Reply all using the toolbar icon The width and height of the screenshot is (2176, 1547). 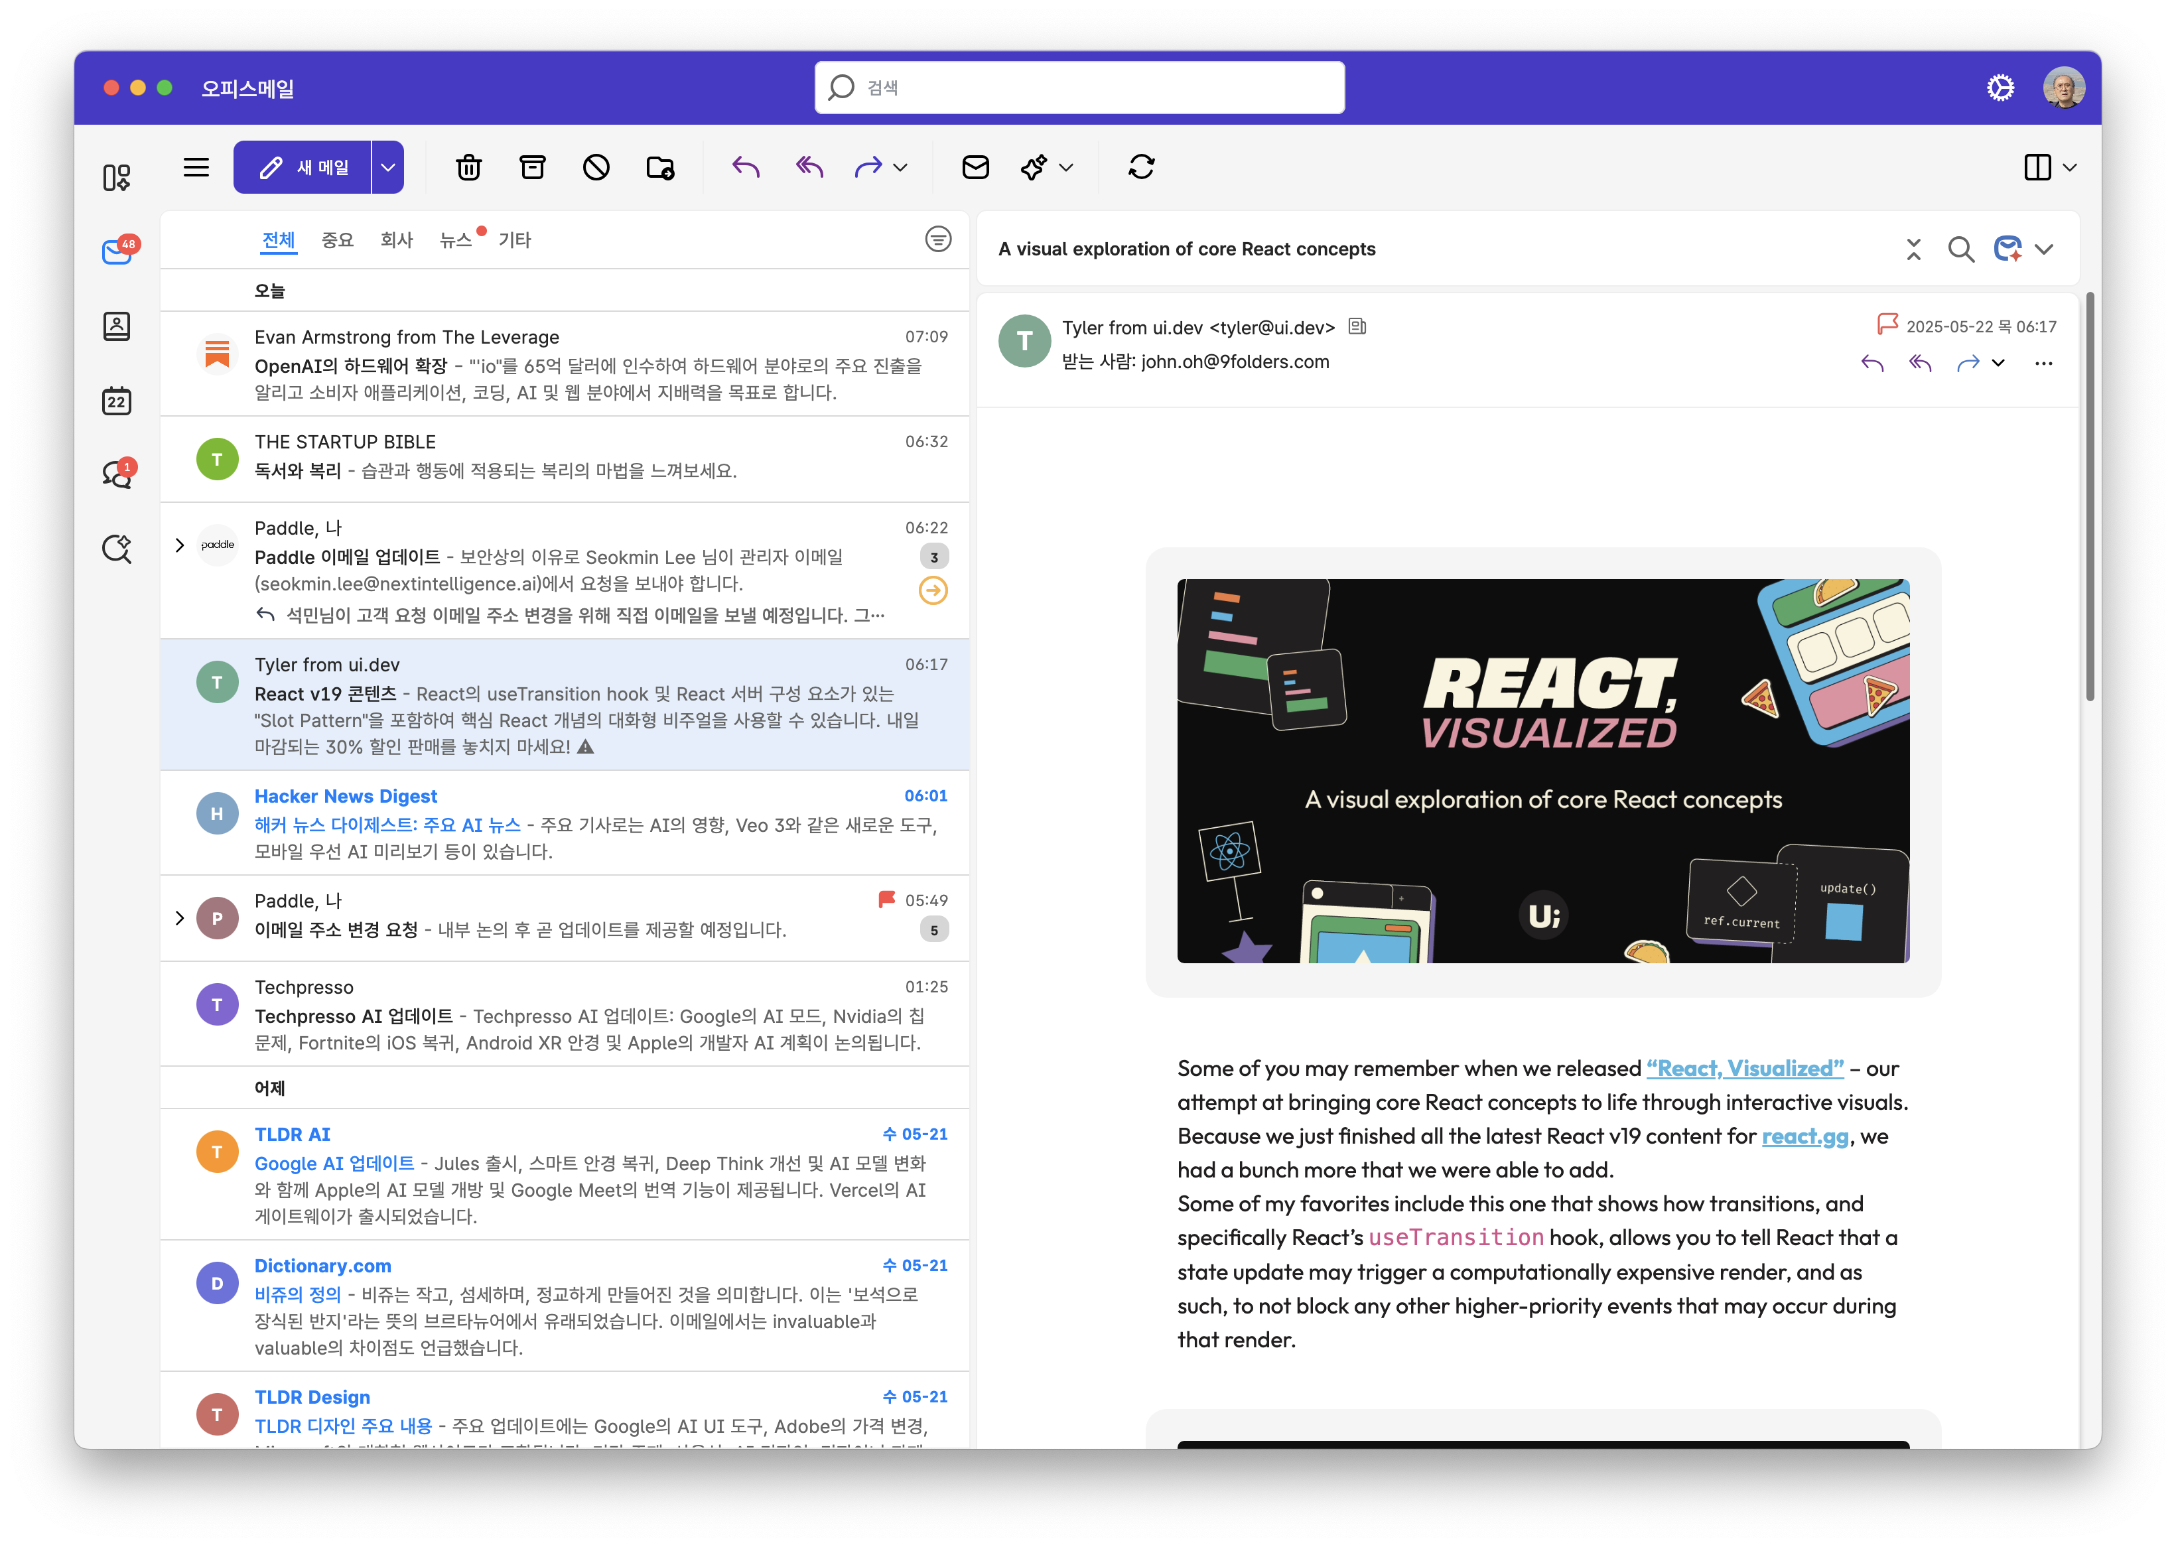coord(810,168)
